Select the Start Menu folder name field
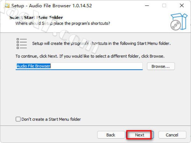 tap(79, 66)
